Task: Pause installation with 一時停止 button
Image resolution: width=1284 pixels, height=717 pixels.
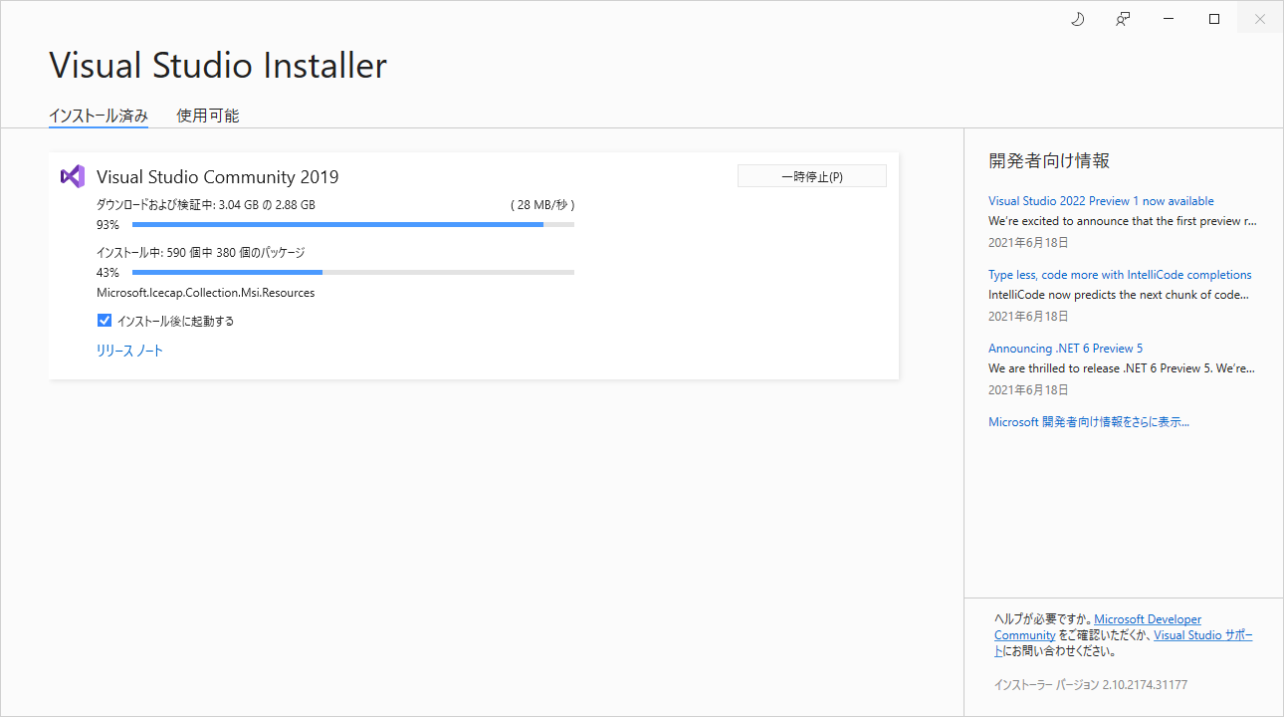Action: (x=812, y=176)
